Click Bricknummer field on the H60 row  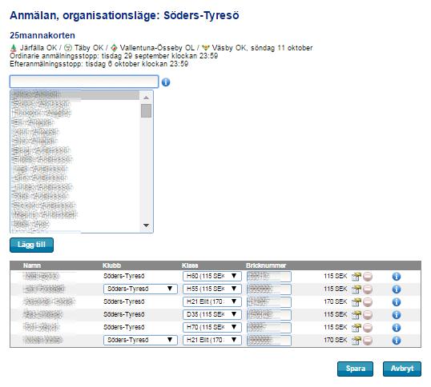(x=269, y=276)
